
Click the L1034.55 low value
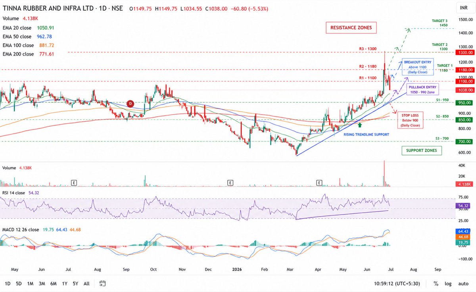tap(190, 8)
